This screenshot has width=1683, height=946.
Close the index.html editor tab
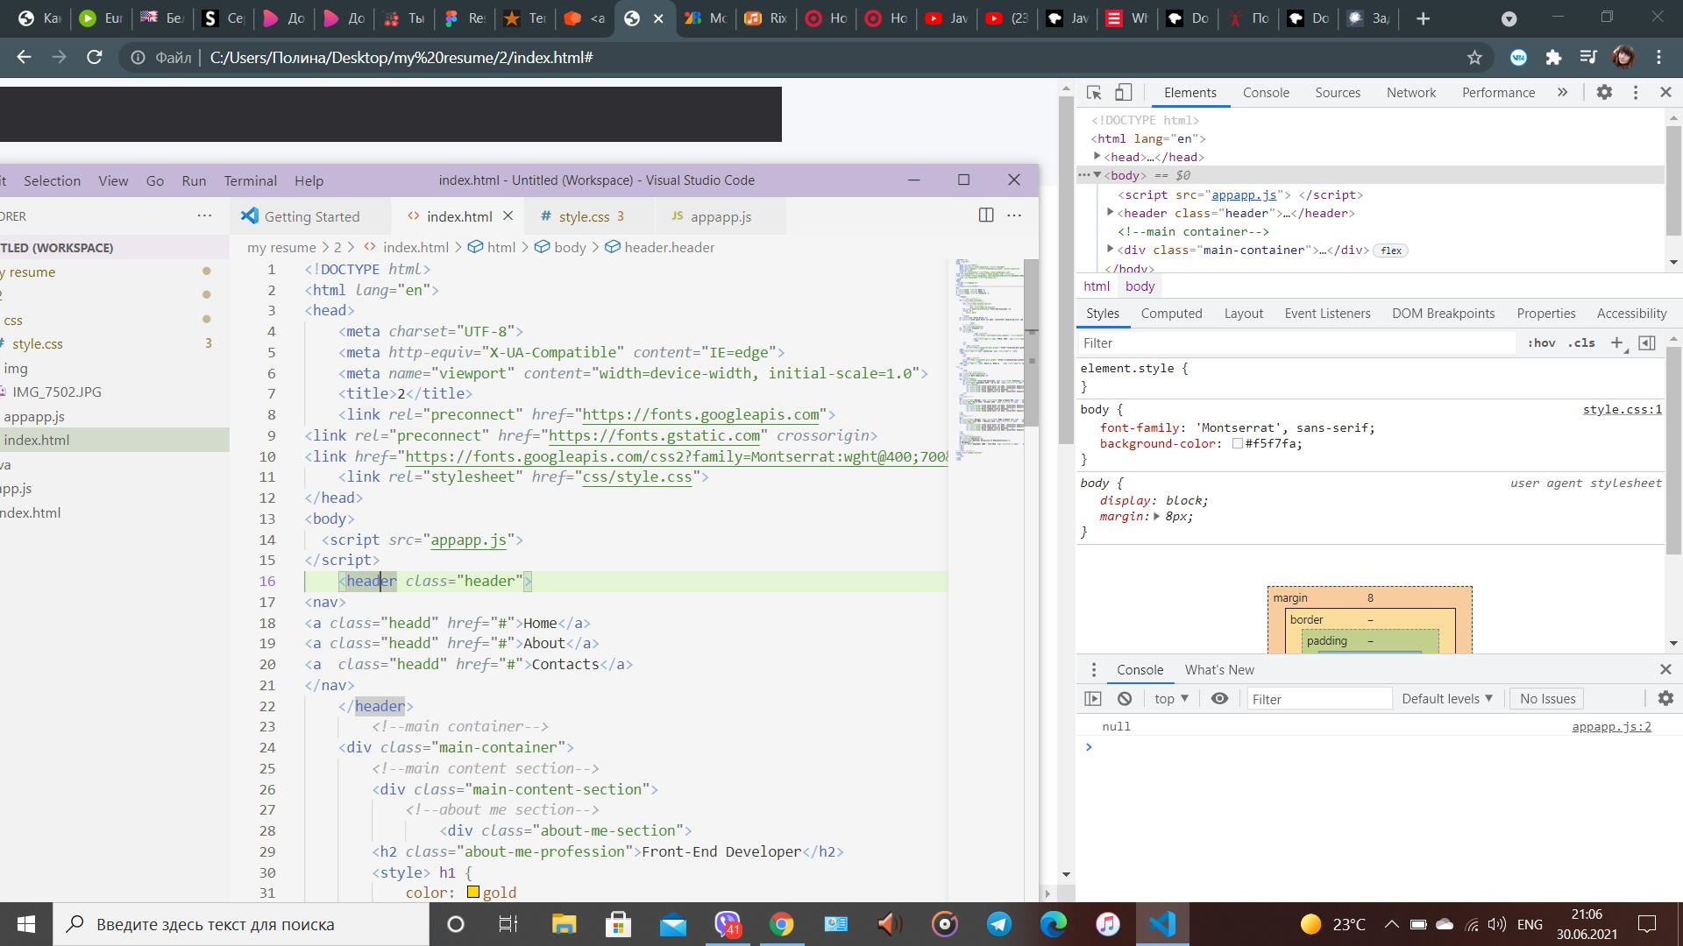coord(508,216)
